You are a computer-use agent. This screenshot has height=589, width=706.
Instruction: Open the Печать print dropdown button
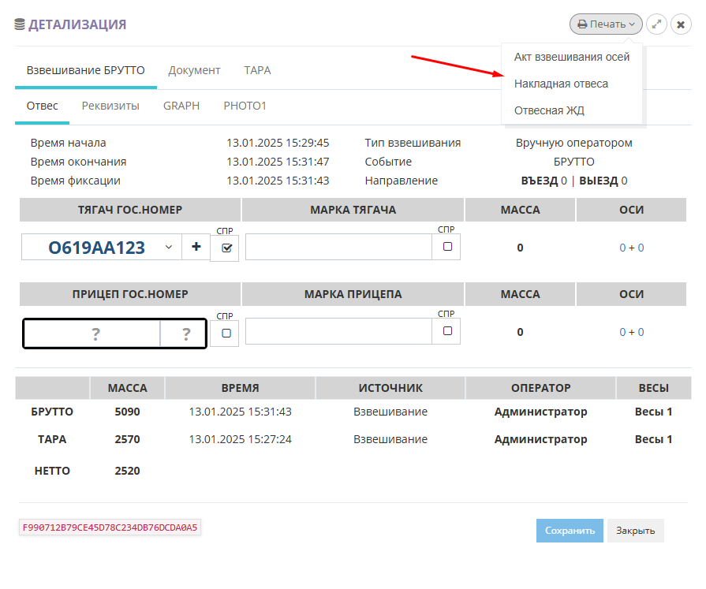606,24
